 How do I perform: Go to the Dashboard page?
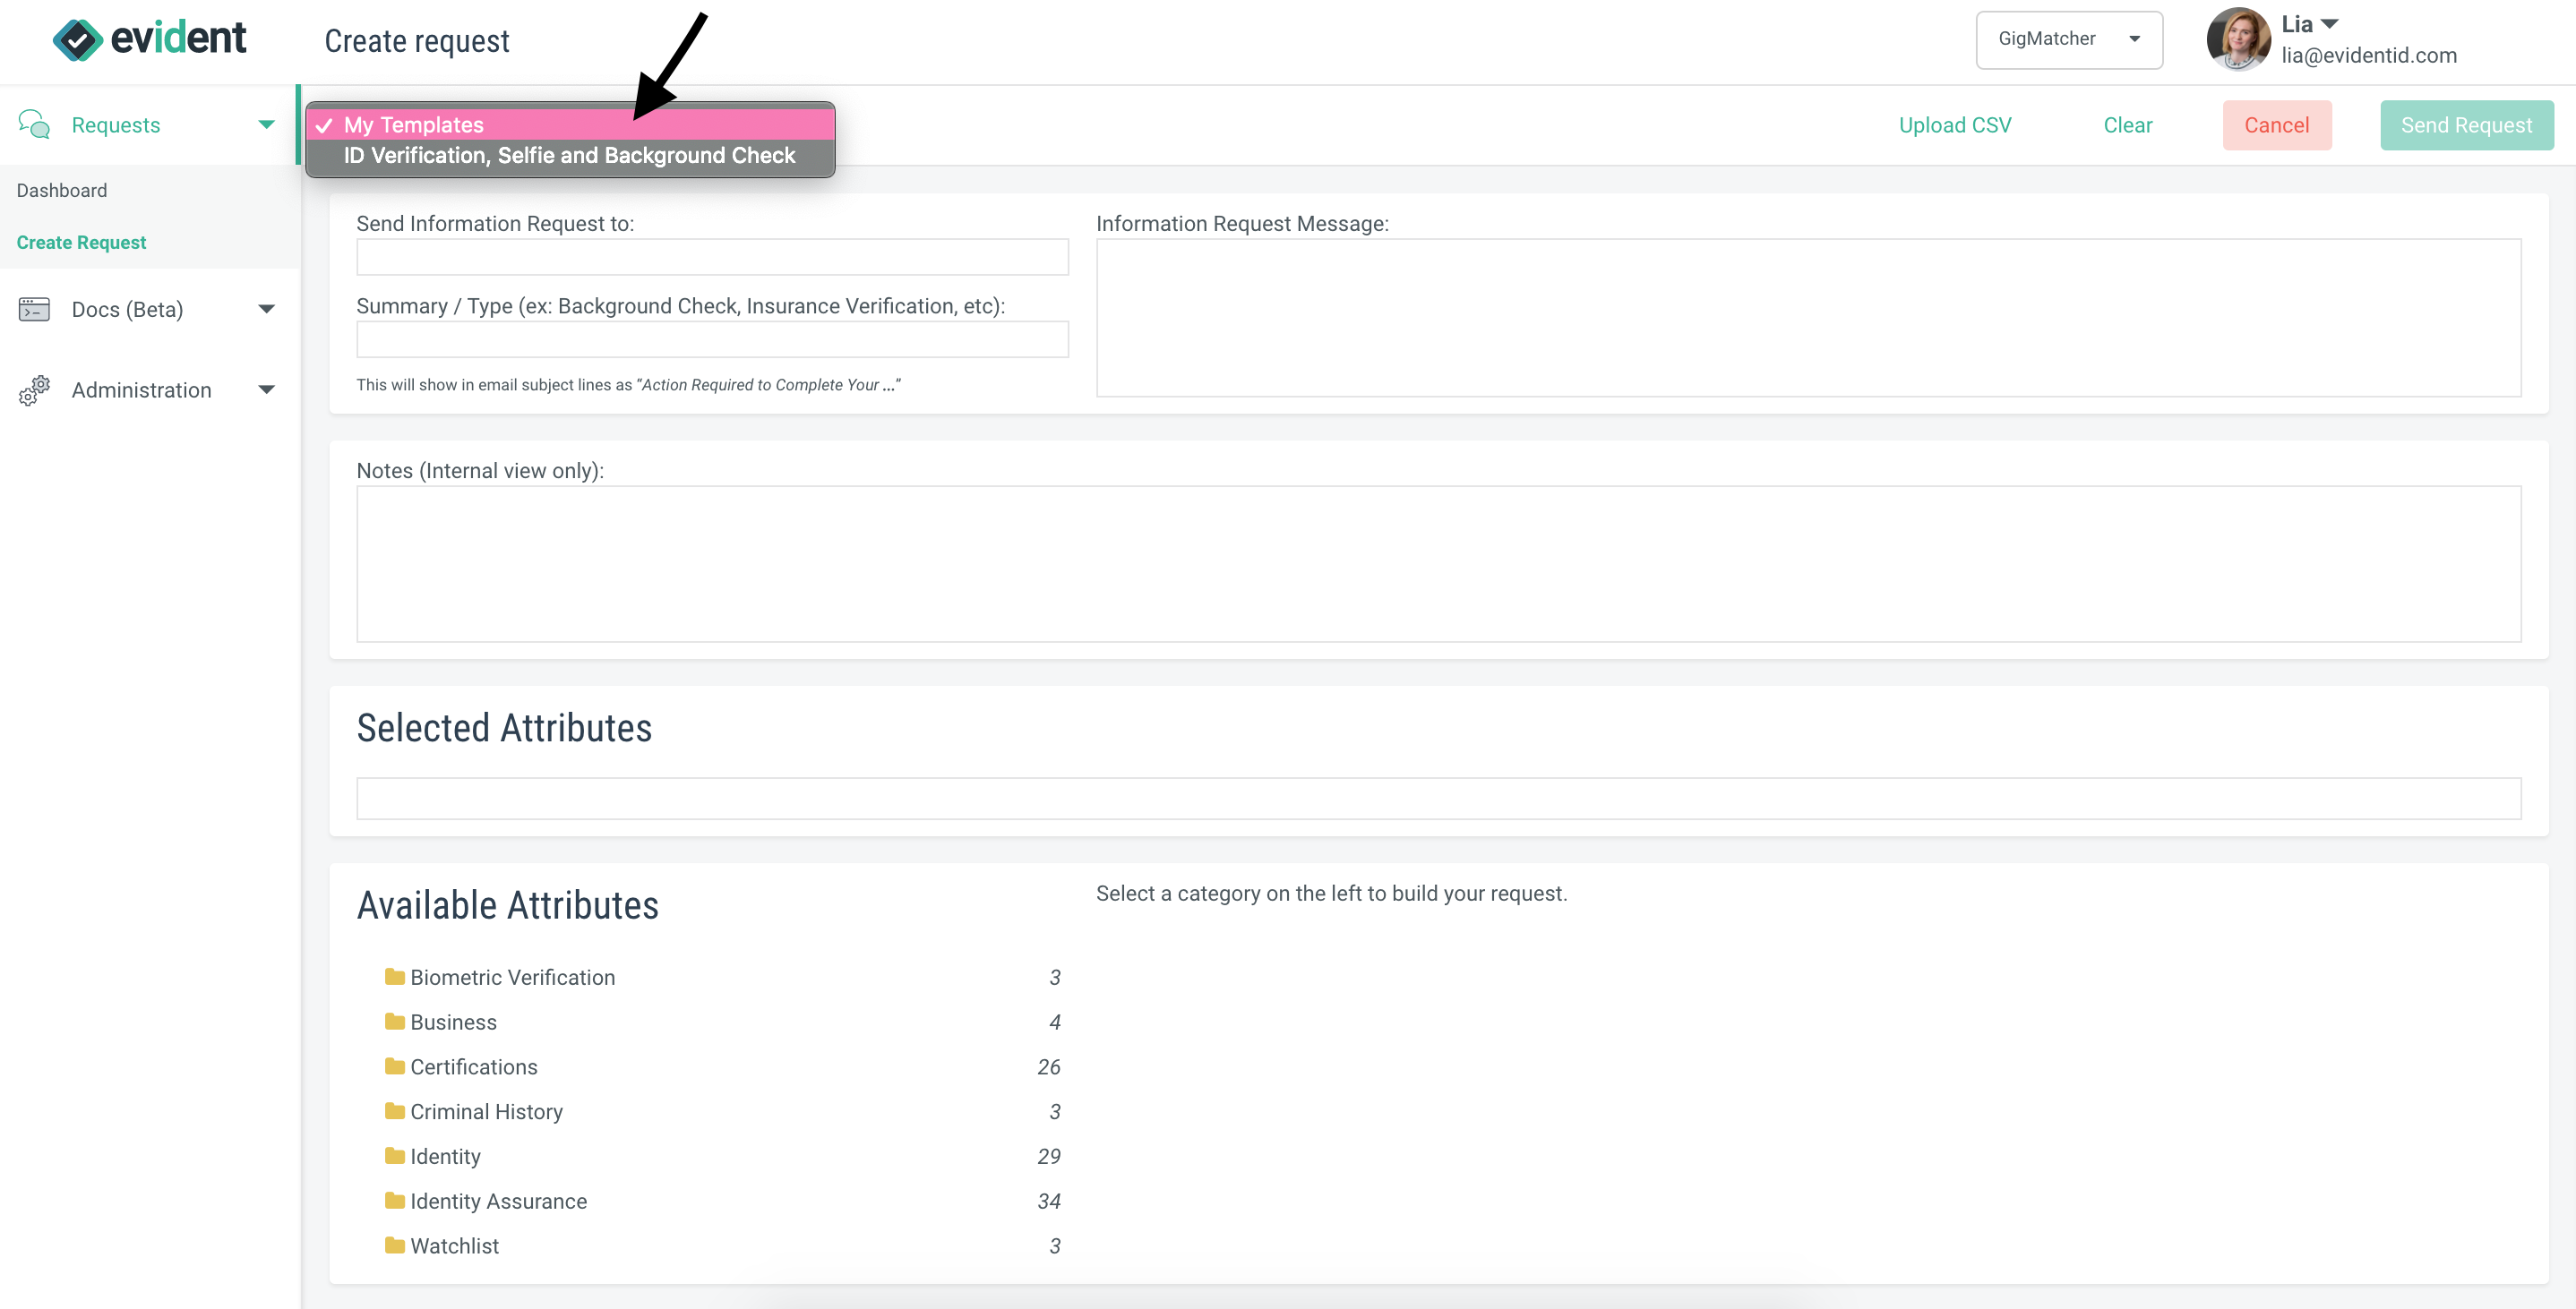pyautogui.click(x=61, y=190)
